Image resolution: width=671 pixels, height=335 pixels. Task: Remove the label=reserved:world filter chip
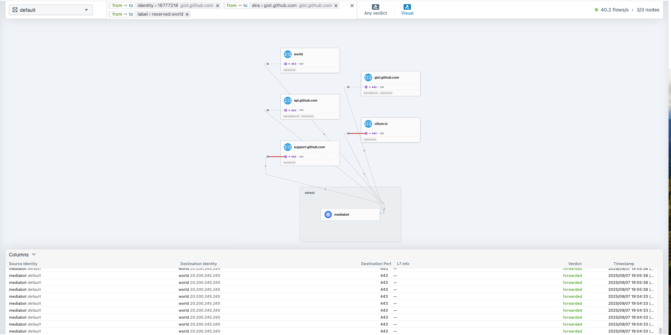click(187, 14)
